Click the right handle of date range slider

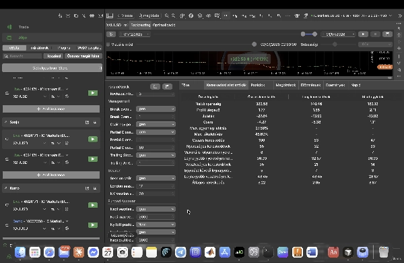click(x=314, y=34)
